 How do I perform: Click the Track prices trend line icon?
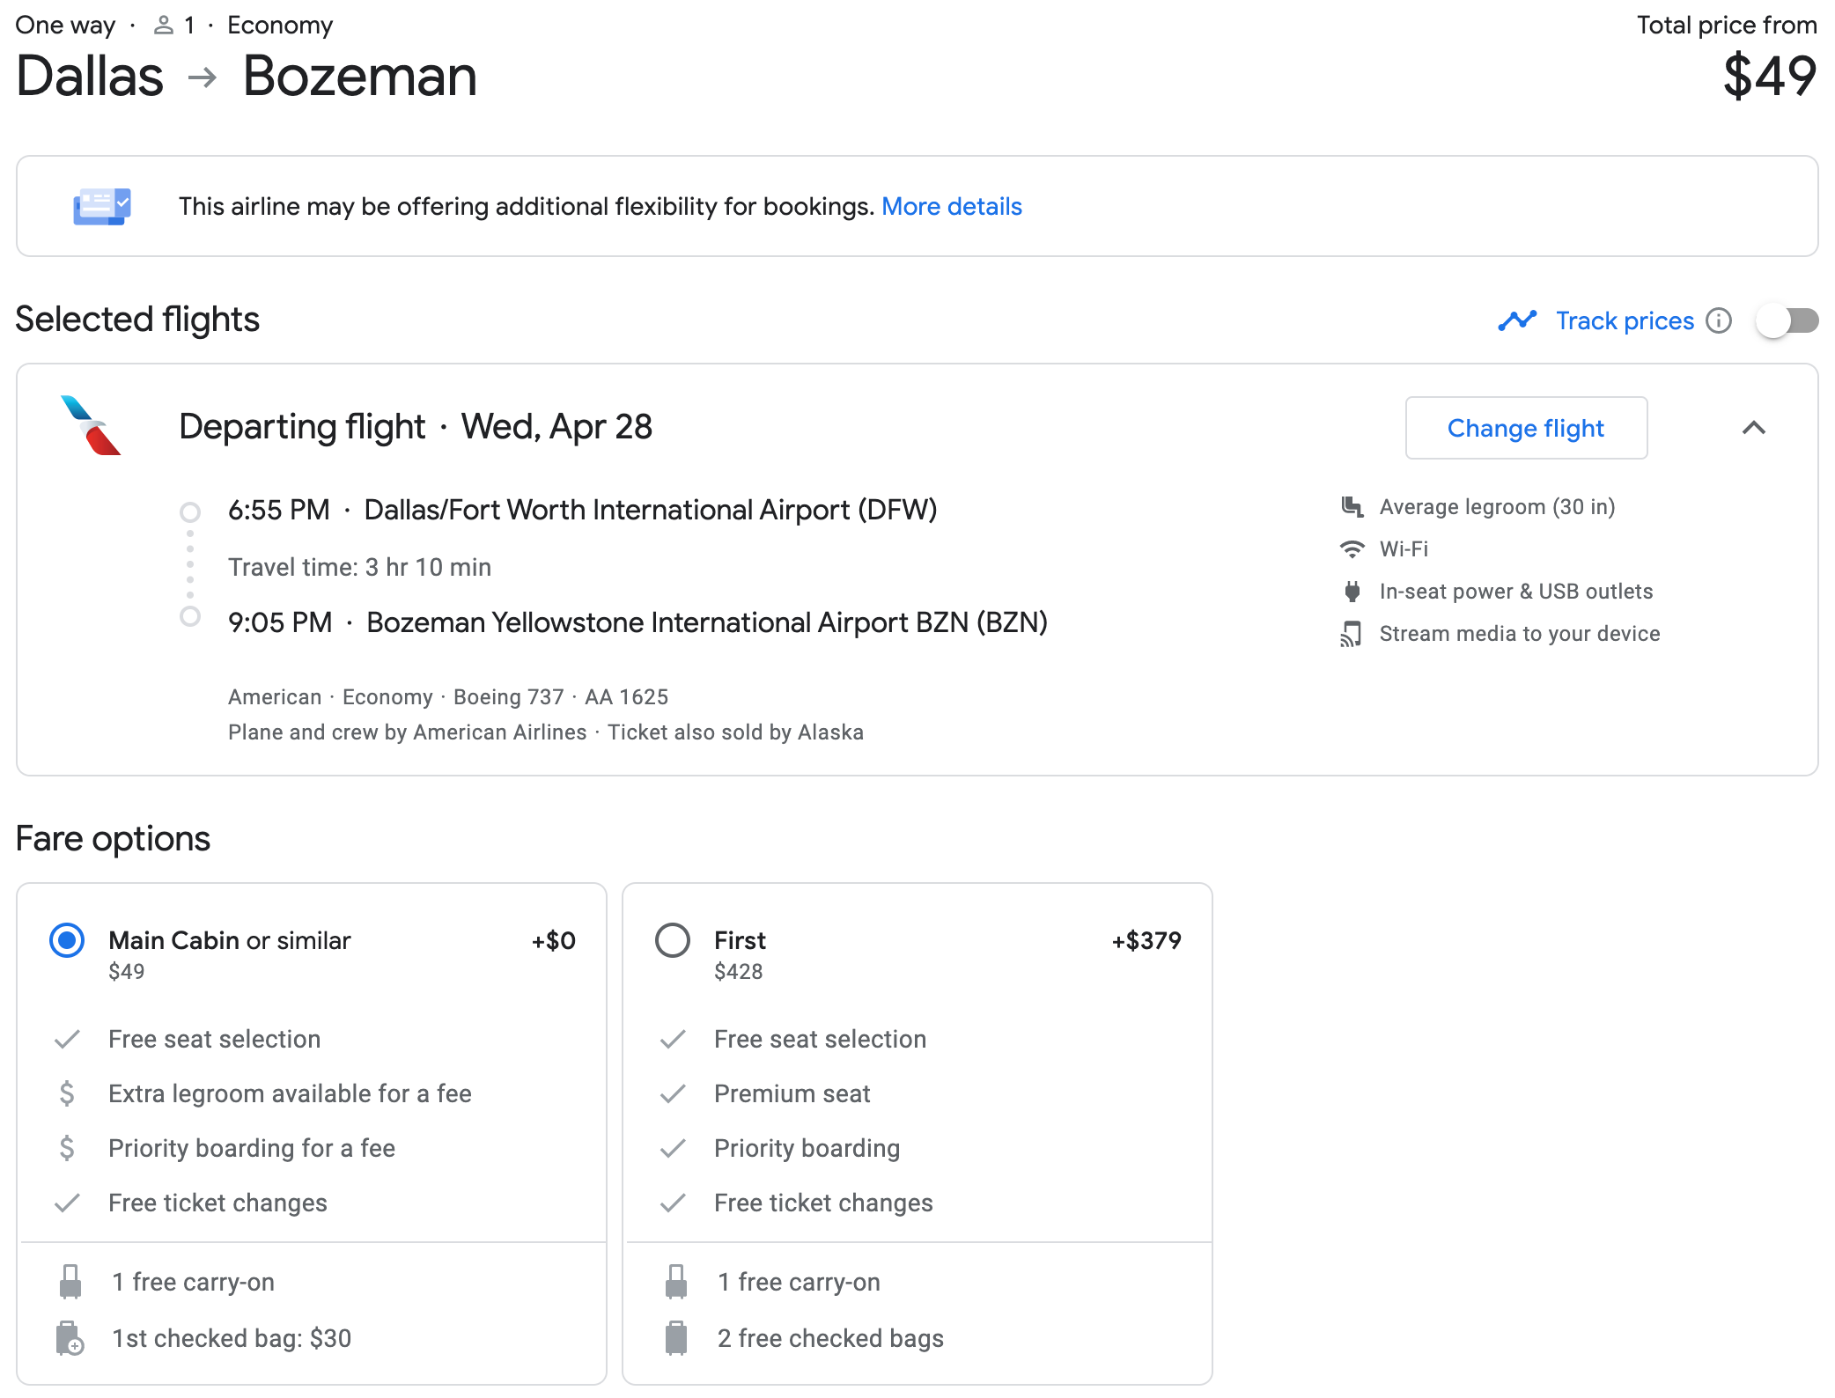[x=1517, y=320]
